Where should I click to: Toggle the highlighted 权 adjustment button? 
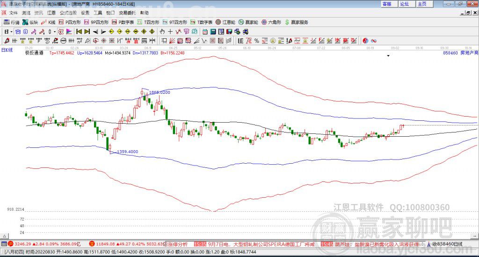[61, 32]
